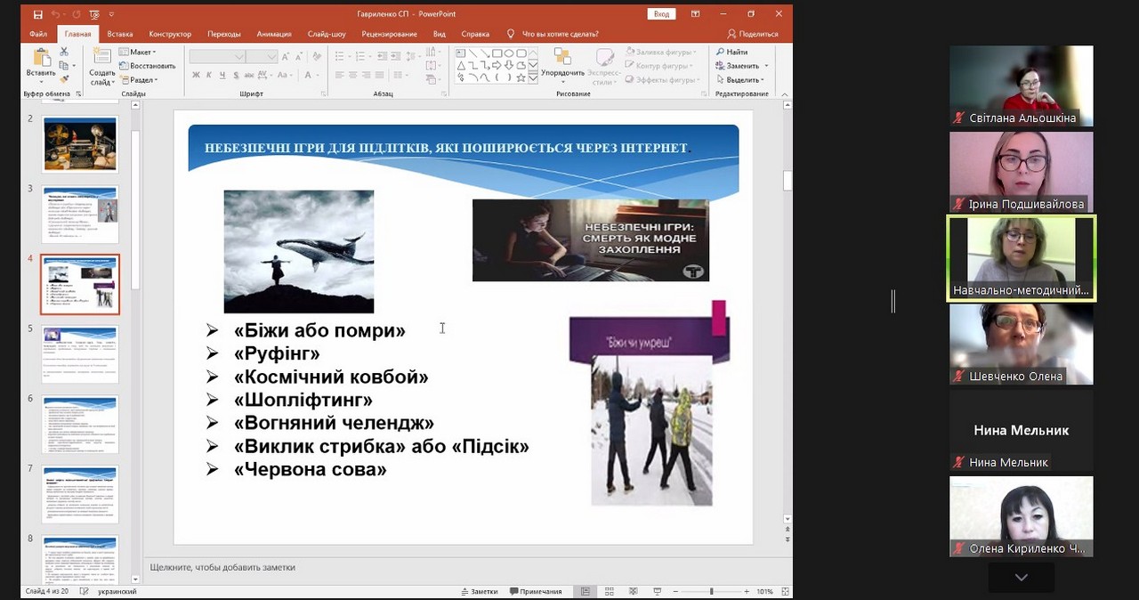1139x600 pixels.
Task: Switch to Reading view in the status bar
Action: tap(633, 591)
